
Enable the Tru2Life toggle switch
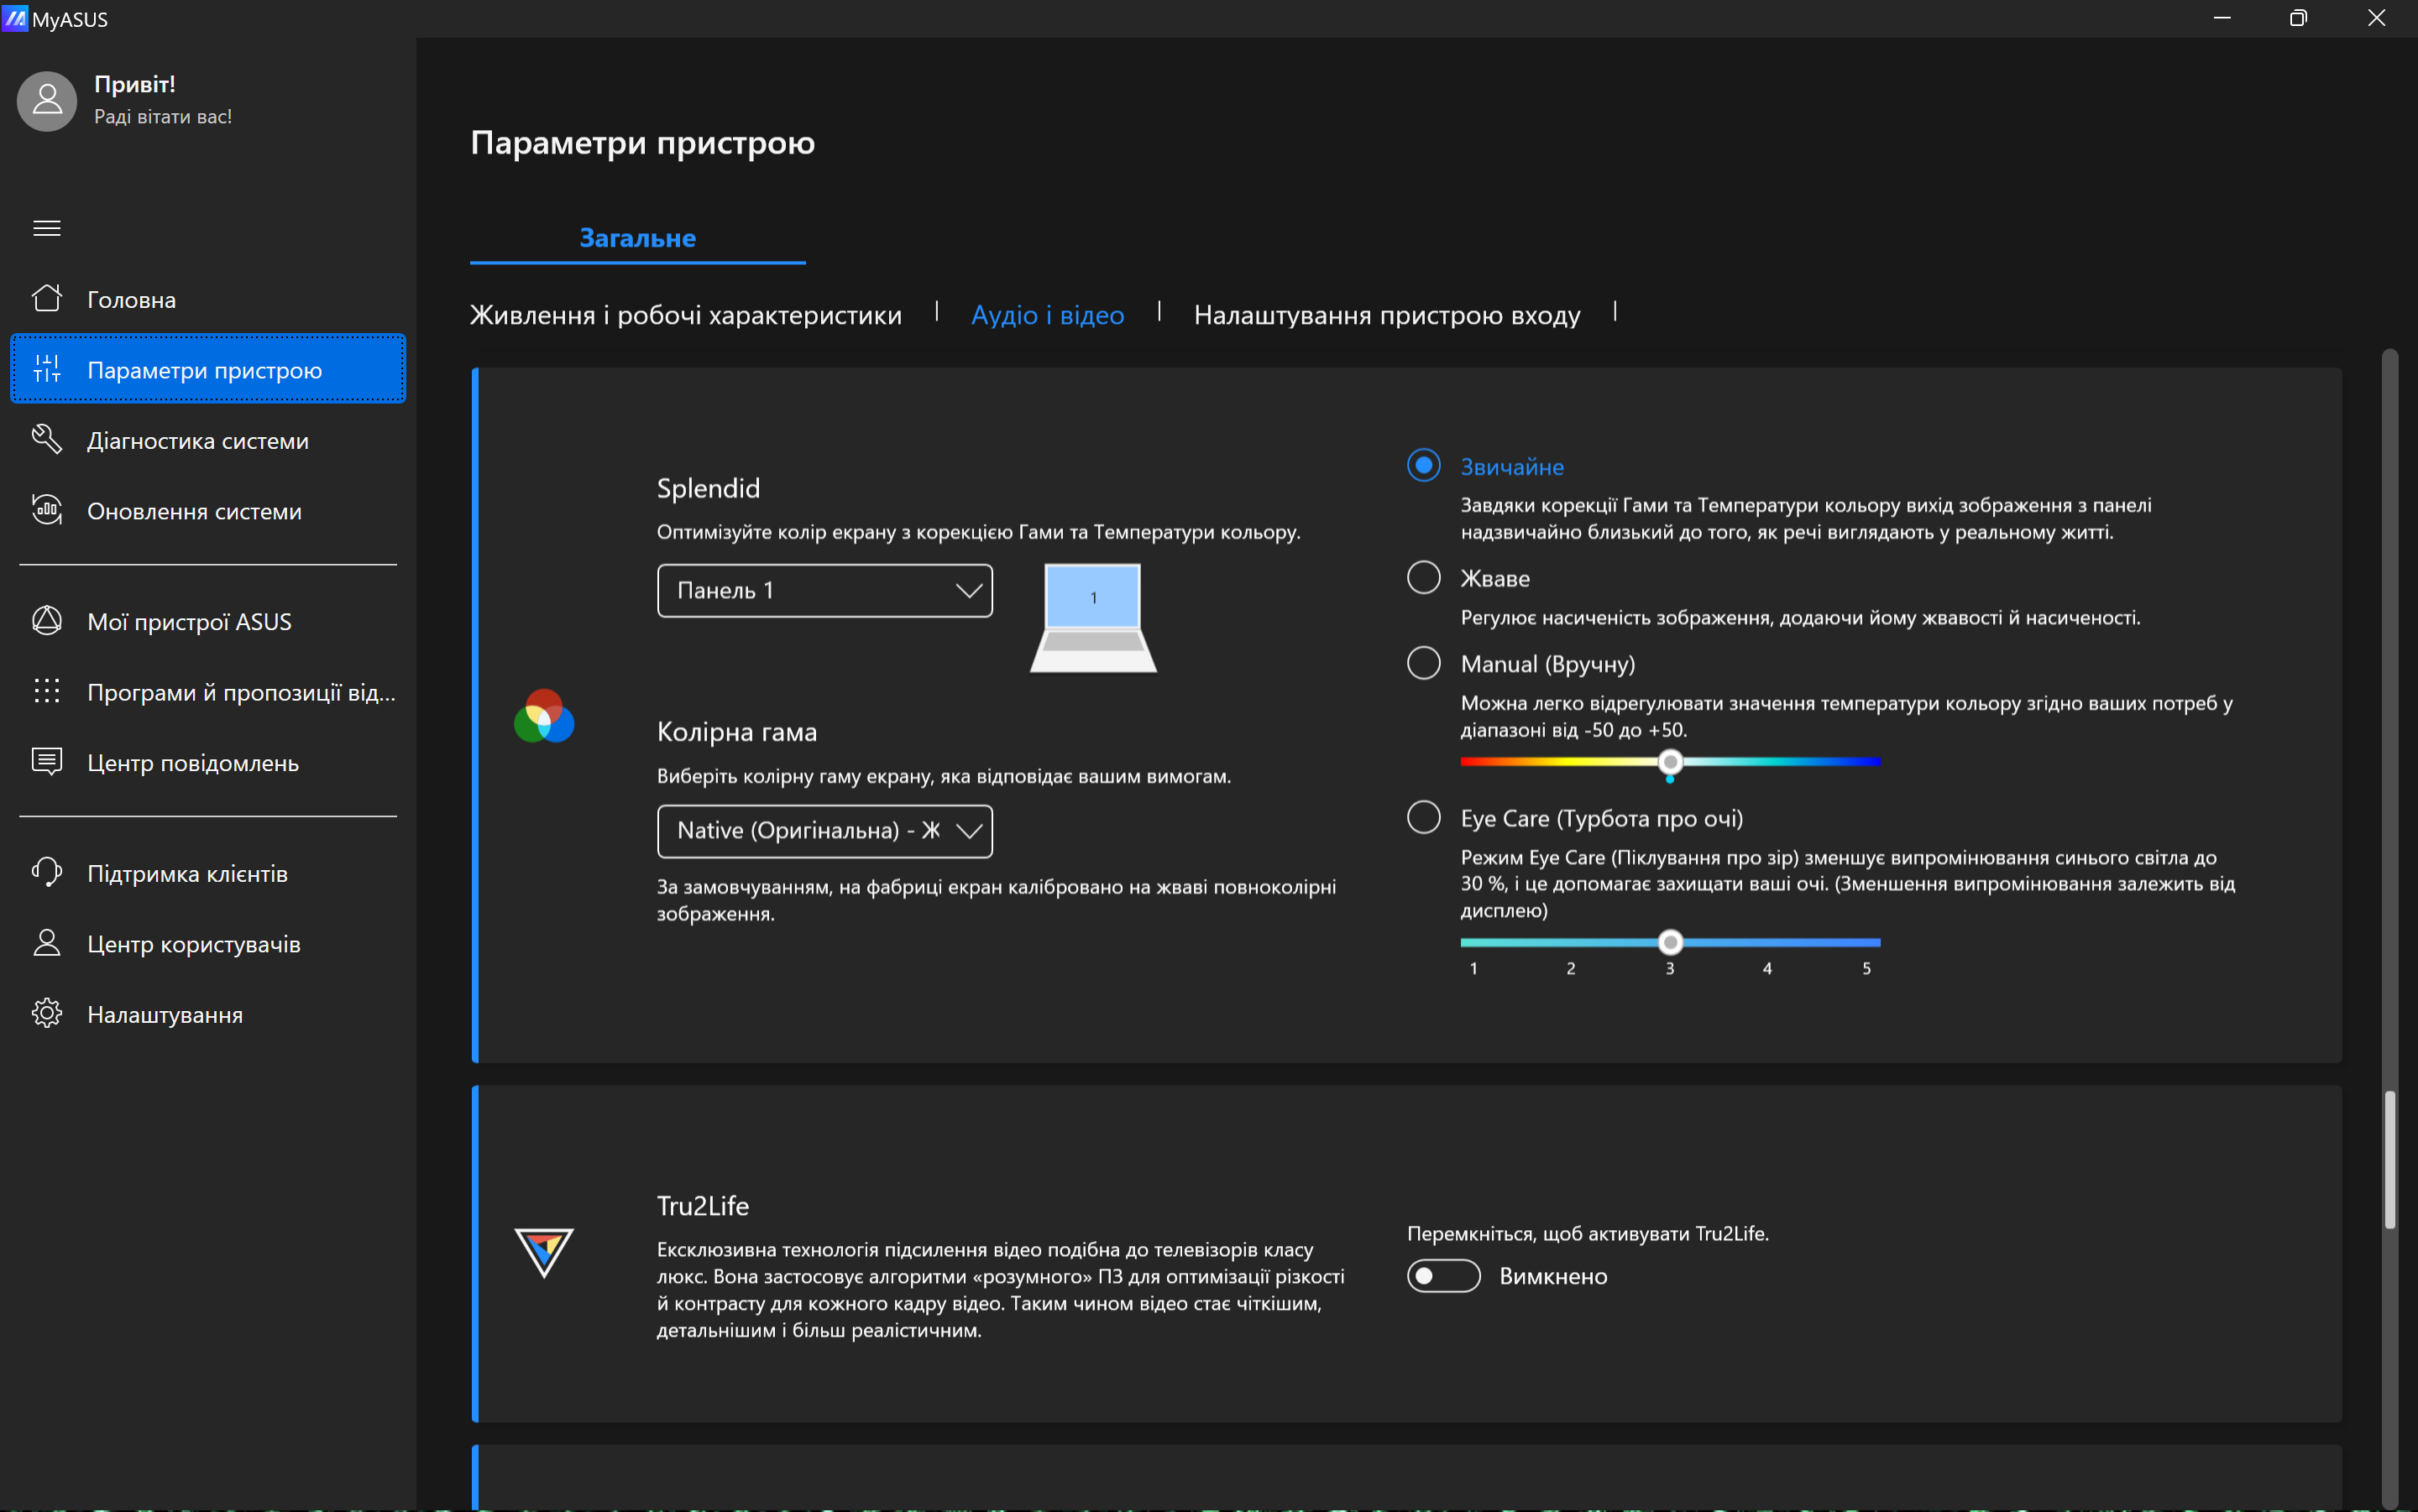[x=1442, y=1275]
